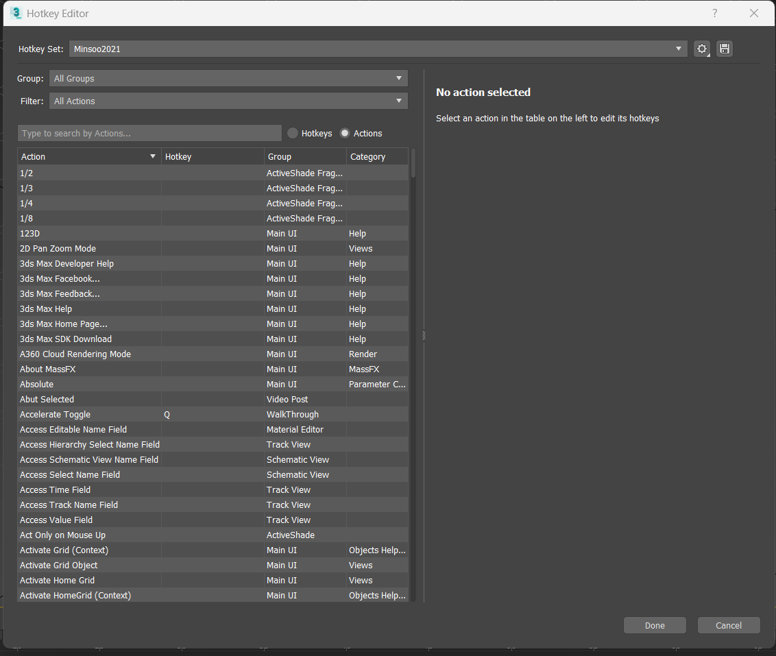Click the Video Post group cell
Viewport: 776px width, 656px height.
pyautogui.click(x=305, y=399)
